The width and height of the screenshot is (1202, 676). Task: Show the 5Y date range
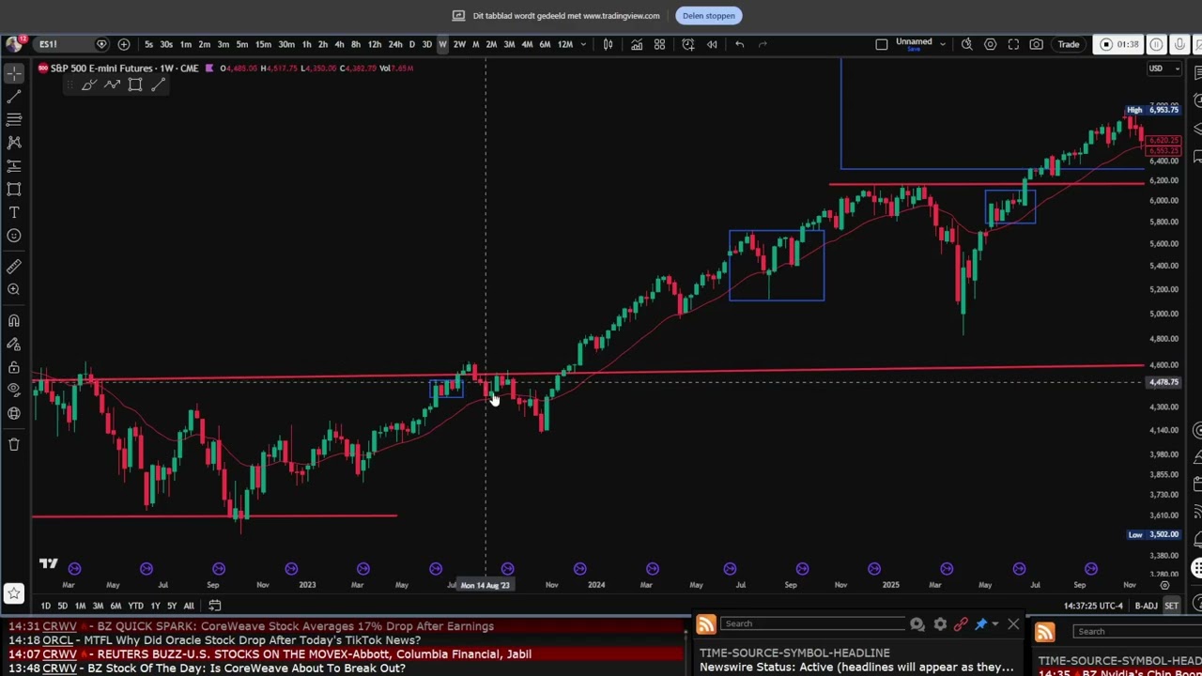[x=171, y=606]
